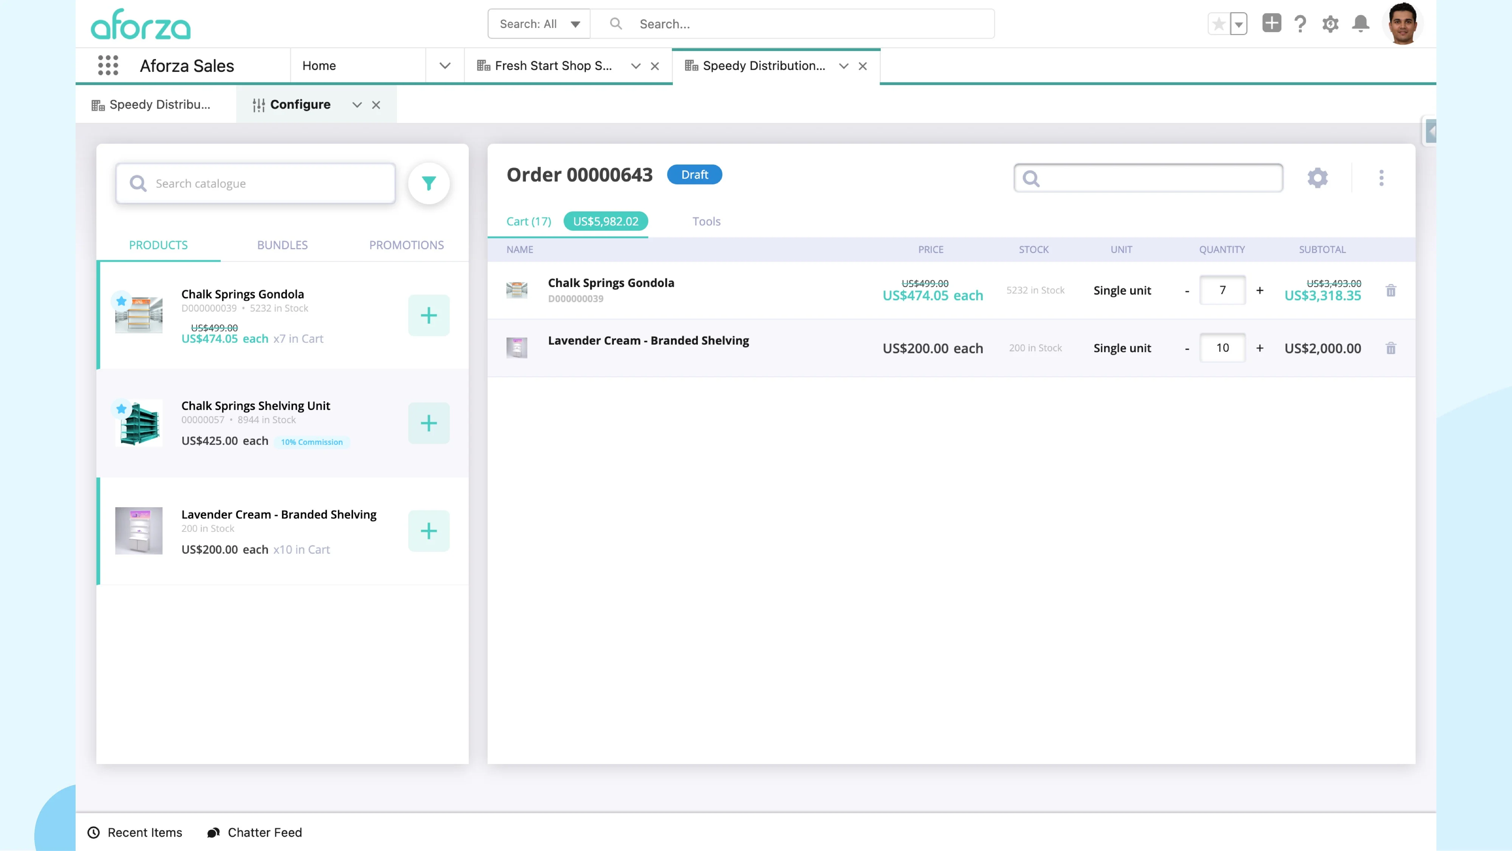This screenshot has height=851, width=1512.
Task: Open the favorites star icon
Action: tap(1219, 24)
